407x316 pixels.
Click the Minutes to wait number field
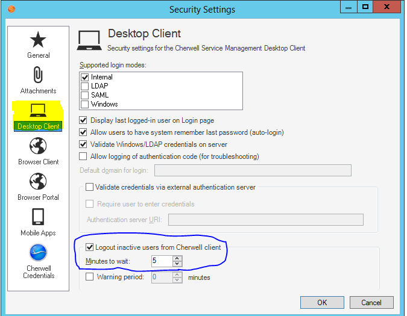pyautogui.click(x=161, y=262)
